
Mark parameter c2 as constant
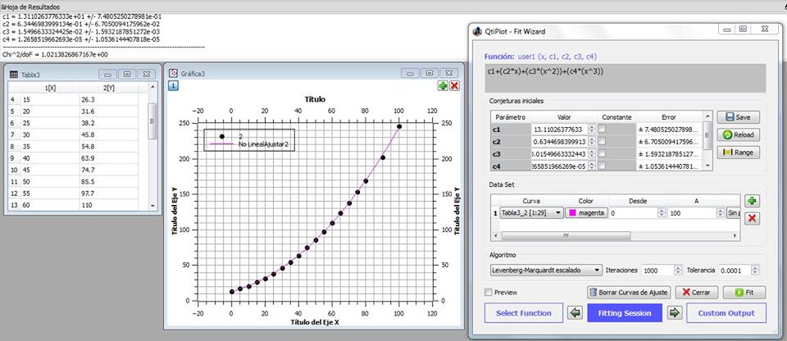[x=602, y=142]
